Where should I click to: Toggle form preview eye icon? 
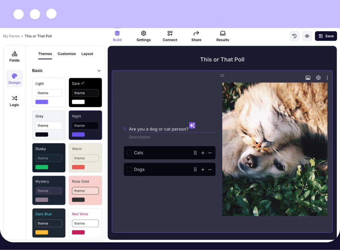point(307,36)
